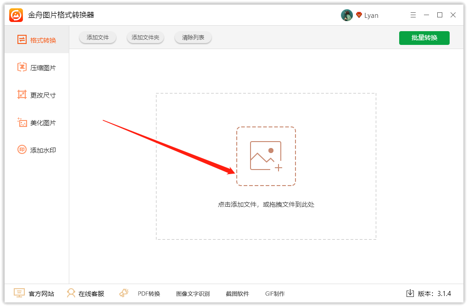
Task: Click the 清除列表 button
Action: click(x=193, y=38)
